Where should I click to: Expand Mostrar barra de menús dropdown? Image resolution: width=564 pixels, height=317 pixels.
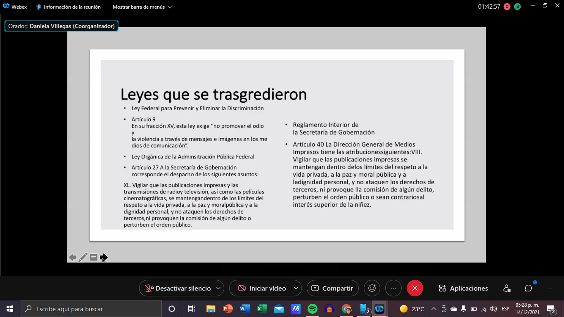tap(142, 7)
